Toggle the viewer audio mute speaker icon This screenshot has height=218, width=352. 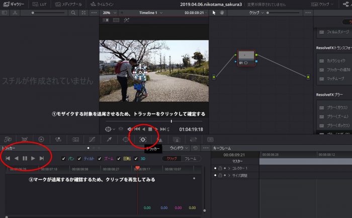coord(130,129)
